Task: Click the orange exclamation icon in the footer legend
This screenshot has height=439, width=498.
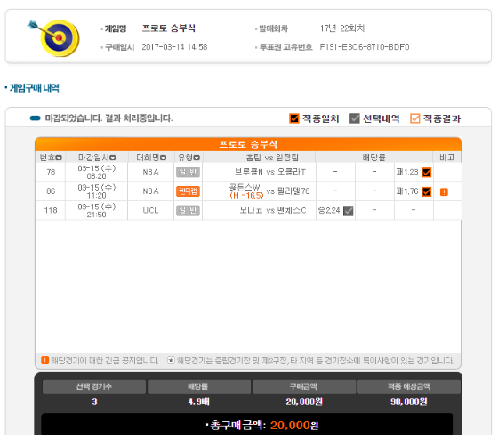Action: pyautogui.click(x=44, y=361)
